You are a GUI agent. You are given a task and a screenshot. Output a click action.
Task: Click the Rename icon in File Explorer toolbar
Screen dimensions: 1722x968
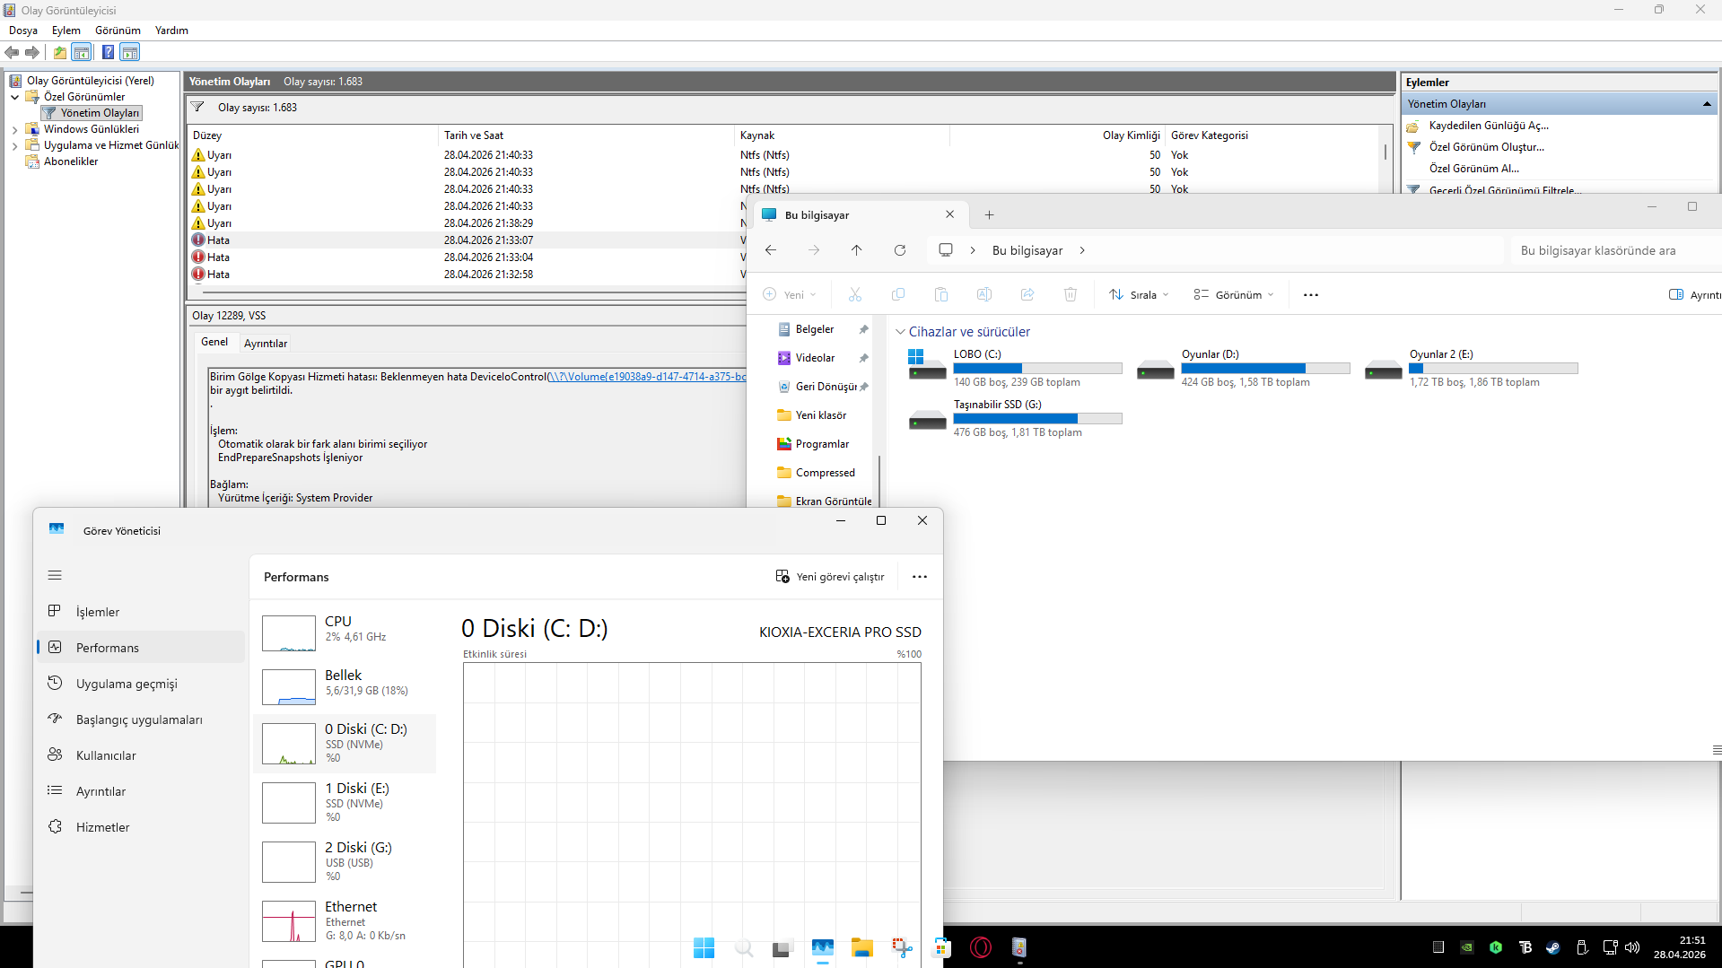[984, 294]
